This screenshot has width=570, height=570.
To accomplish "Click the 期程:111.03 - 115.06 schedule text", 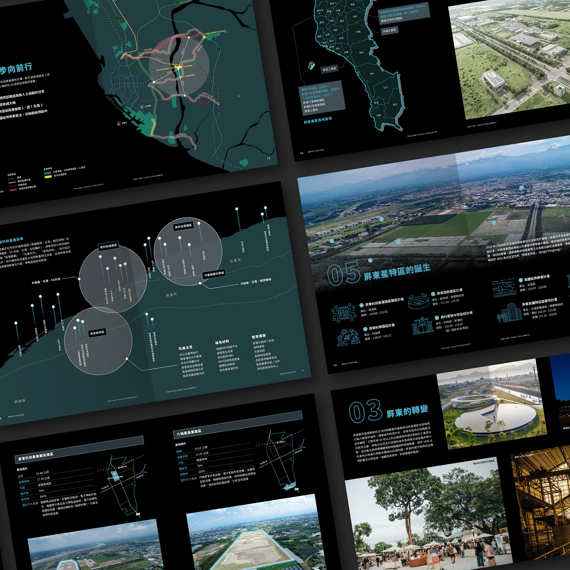I will (x=446, y=302).
